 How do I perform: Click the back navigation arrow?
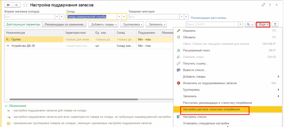[9, 5]
